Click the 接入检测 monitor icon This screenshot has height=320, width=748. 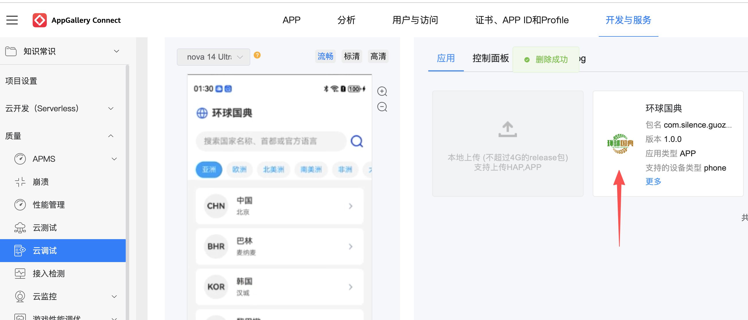coord(20,274)
